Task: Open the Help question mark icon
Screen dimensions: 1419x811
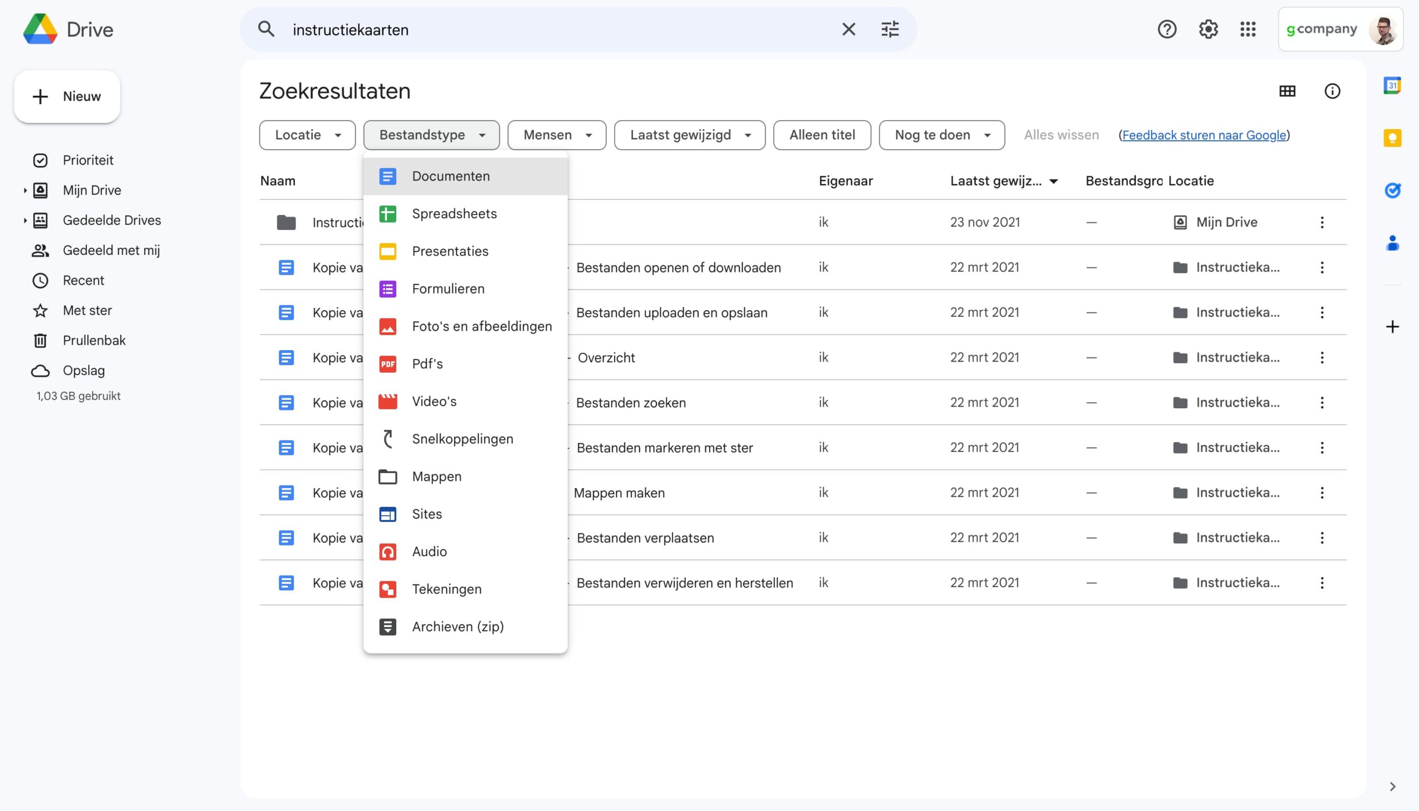Action: [x=1167, y=29]
